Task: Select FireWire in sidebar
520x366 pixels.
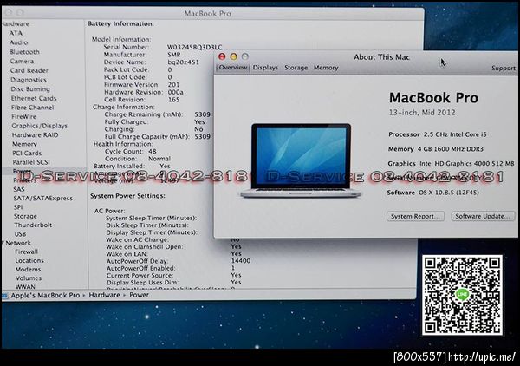Action: [23, 116]
